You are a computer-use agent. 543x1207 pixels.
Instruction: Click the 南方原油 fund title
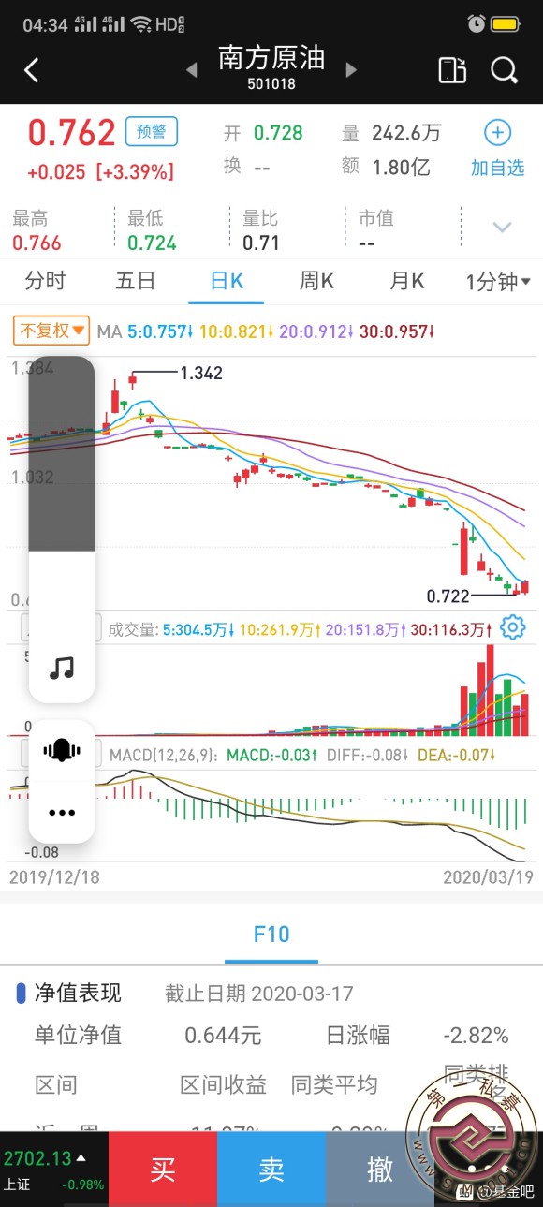point(271,59)
